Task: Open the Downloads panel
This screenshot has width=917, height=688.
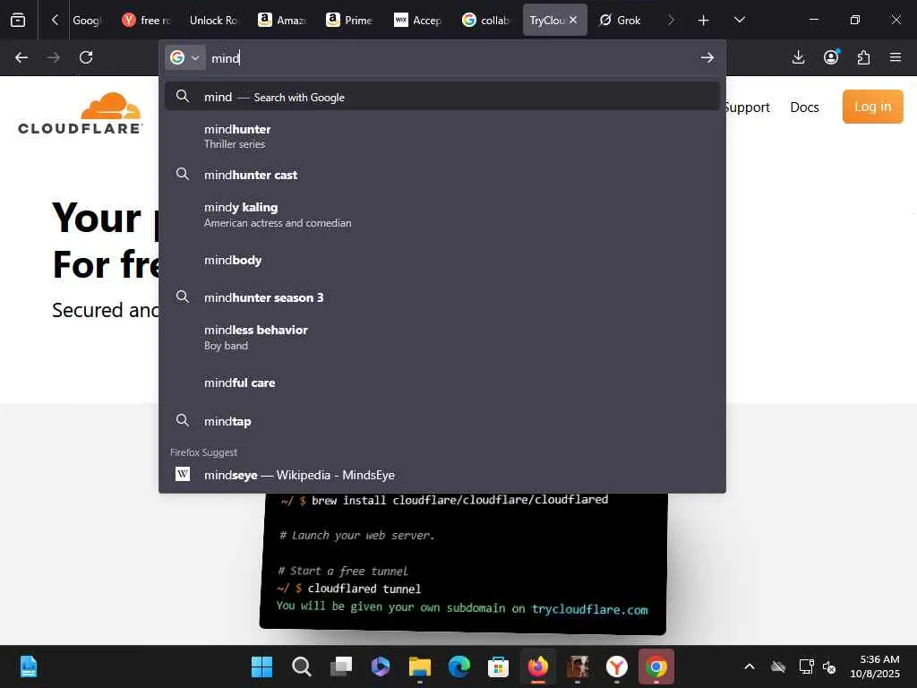Action: [798, 57]
